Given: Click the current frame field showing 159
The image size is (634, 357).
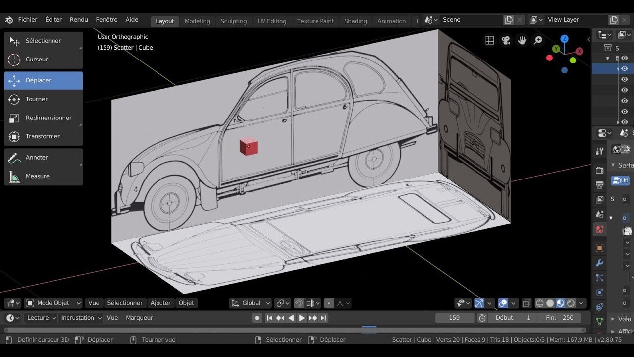Looking at the screenshot, I should coord(454,318).
